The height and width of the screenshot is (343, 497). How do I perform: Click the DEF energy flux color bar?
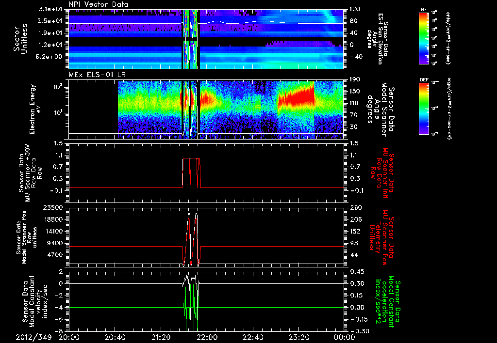(424, 109)
